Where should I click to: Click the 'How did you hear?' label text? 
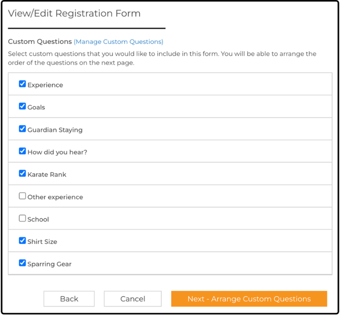pyautogui.click(x=57, y=152)
